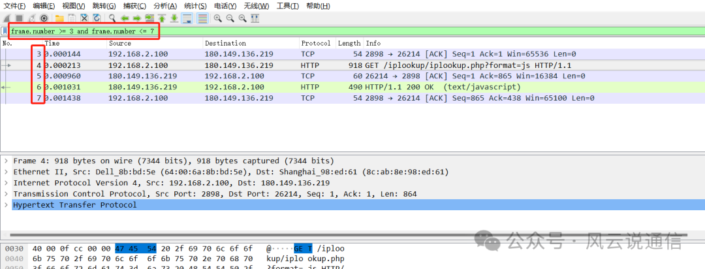Open a capture file via folder icon

(59, 18)
